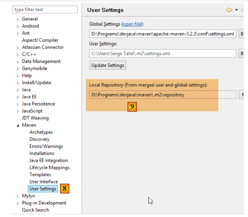
Task: Open AspectJ Compiler preferences
Action: pos(40,40)
